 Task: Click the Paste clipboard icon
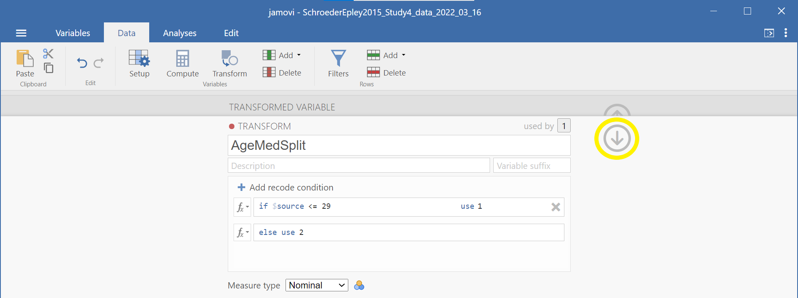(x=25, y=63)
